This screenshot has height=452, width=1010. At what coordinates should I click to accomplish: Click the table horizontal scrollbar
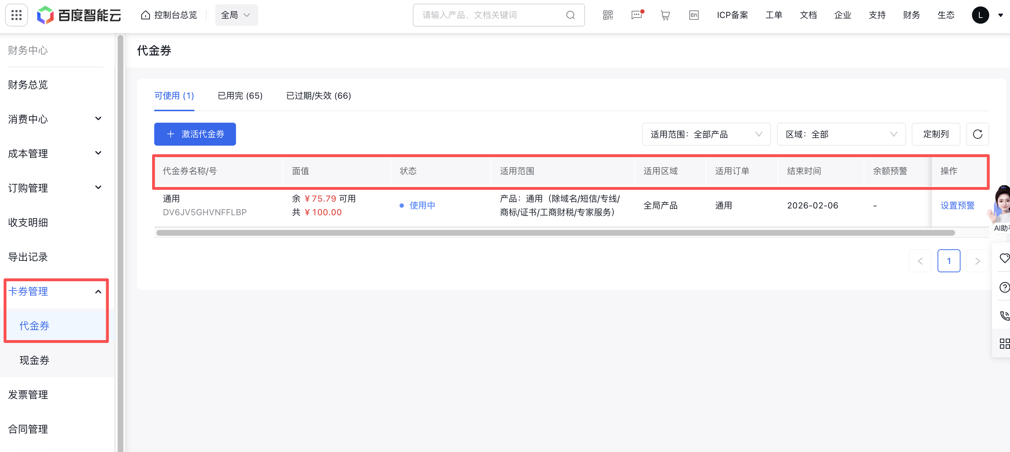point(555,233)
